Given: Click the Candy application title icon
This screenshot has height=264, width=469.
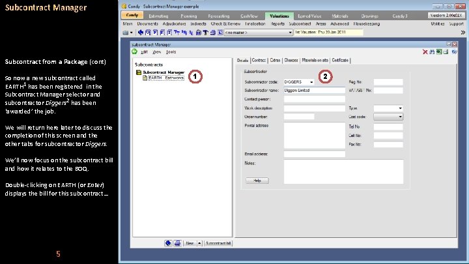Looking at the screenshot, I should pyautogui.click(x=124, y=6).
